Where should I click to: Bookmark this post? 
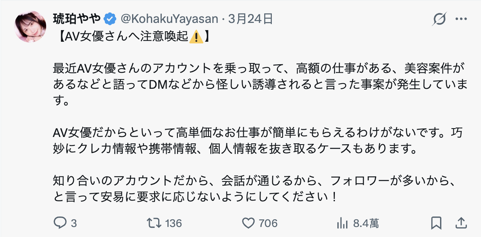pyautogui.click(x=436, y=223)
